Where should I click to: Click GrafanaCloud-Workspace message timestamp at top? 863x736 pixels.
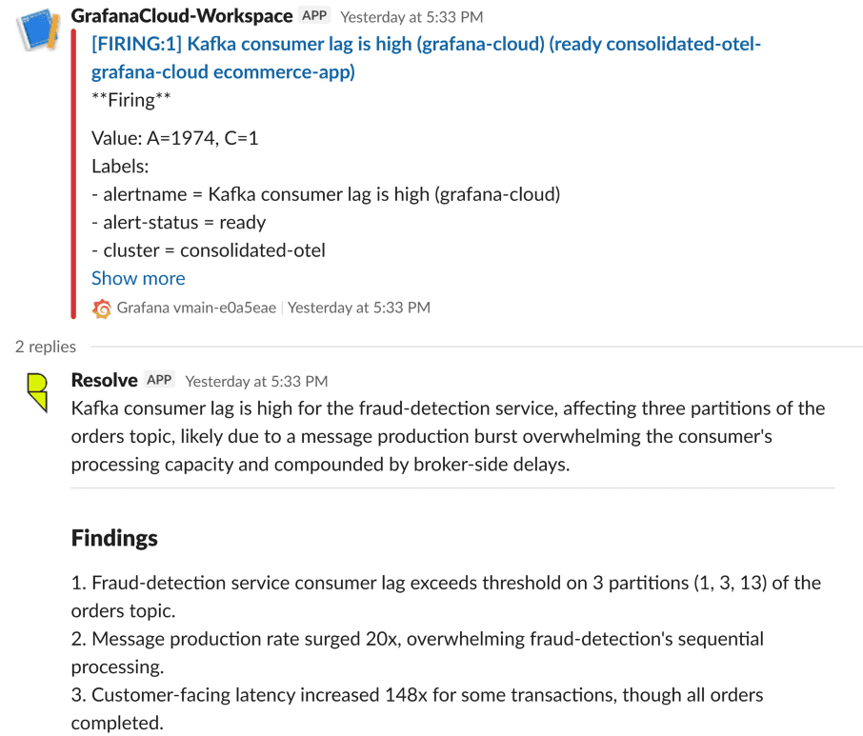[x=411, y=17]
